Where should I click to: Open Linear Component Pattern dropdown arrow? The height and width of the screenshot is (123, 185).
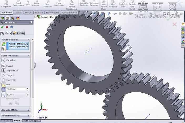click(37, 9)
